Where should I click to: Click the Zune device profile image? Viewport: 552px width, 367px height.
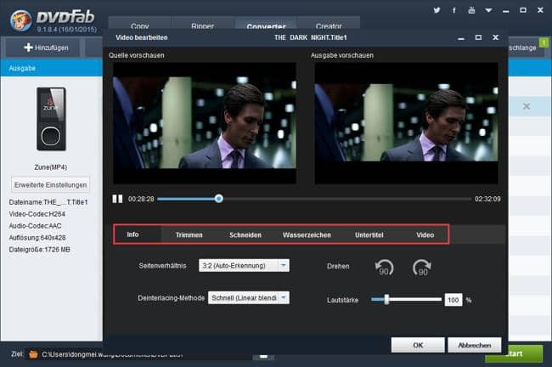[x=51, y=119]
